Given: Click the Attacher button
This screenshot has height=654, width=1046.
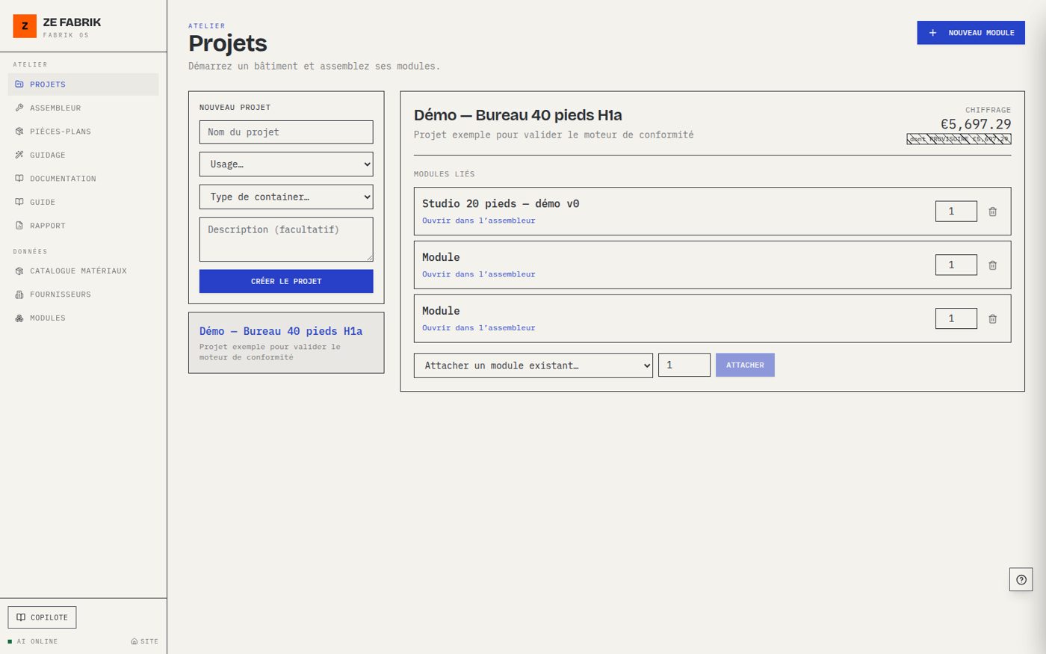Looking at the screenshot, I should 745,365.
